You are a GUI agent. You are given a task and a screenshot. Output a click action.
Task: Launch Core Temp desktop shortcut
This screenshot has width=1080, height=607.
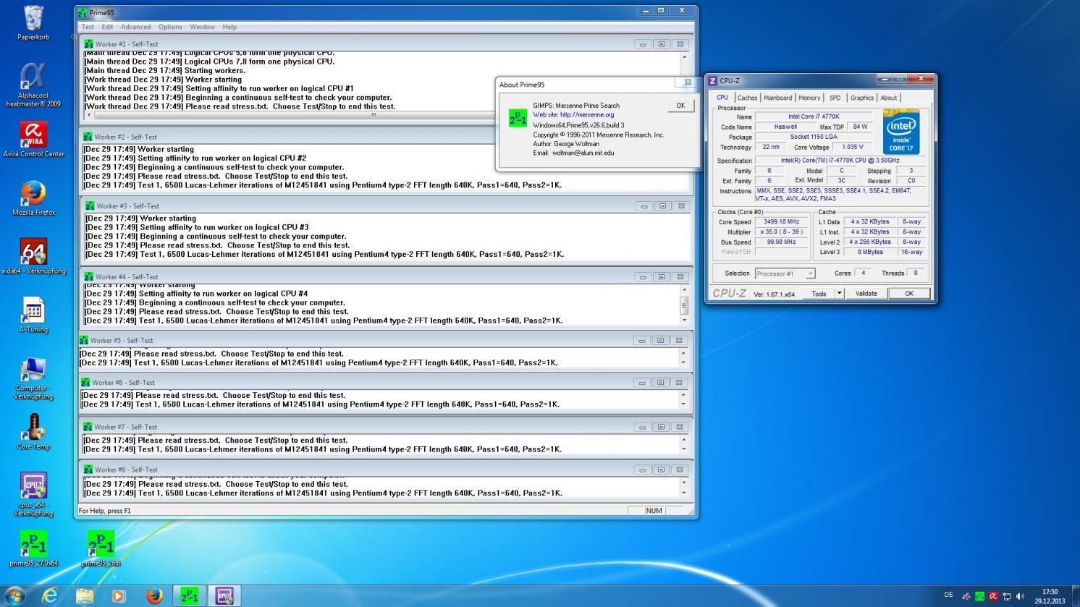point(33,432)
